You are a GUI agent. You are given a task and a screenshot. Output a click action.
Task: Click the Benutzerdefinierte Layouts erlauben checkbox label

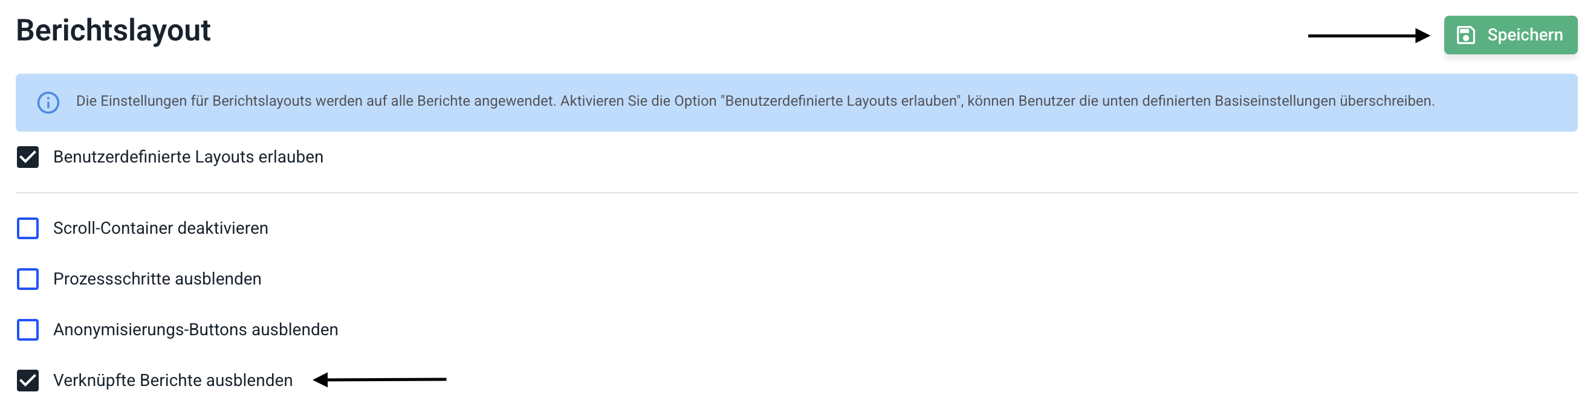click(x=188, y=157)
